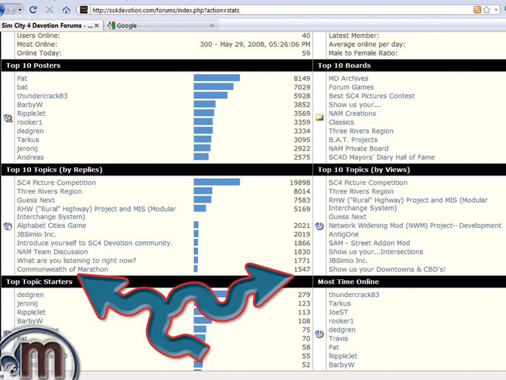Screen dimensions: 506x380
Task: Open jeronij's profile in Top Topic Starters
Action: coord(27,303)
